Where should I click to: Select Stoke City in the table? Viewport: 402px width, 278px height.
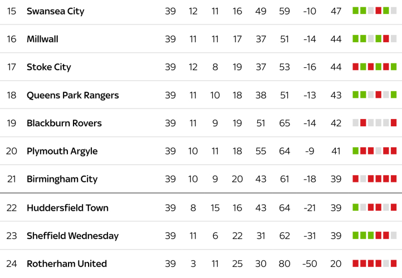(49, 67)
